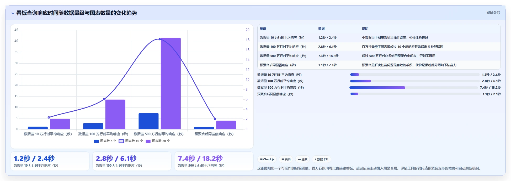Screen dimensions: 511x181
Task: Click the line point above 预聚合 bars
Action: 215,119
